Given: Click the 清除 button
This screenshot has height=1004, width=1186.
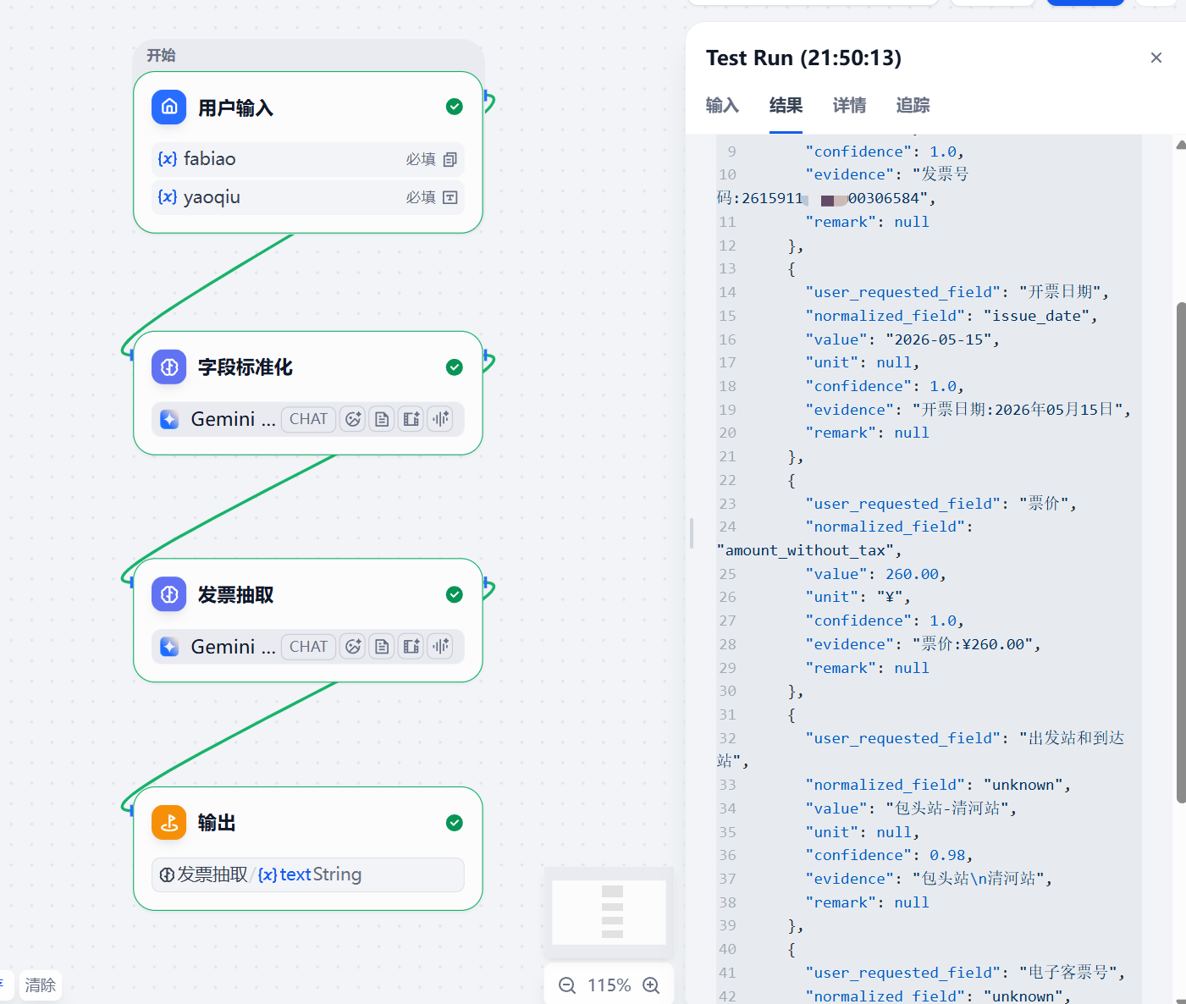Looking at the screenshot, I should 41,985.
